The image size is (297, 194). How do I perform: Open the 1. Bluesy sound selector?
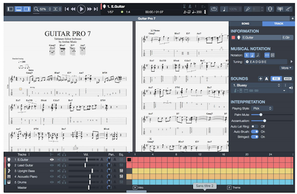pos(257,85)
